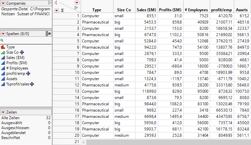Click the Assets cell showing 10075,0
This screenshot has width=251, height=145.
[242, 91]
